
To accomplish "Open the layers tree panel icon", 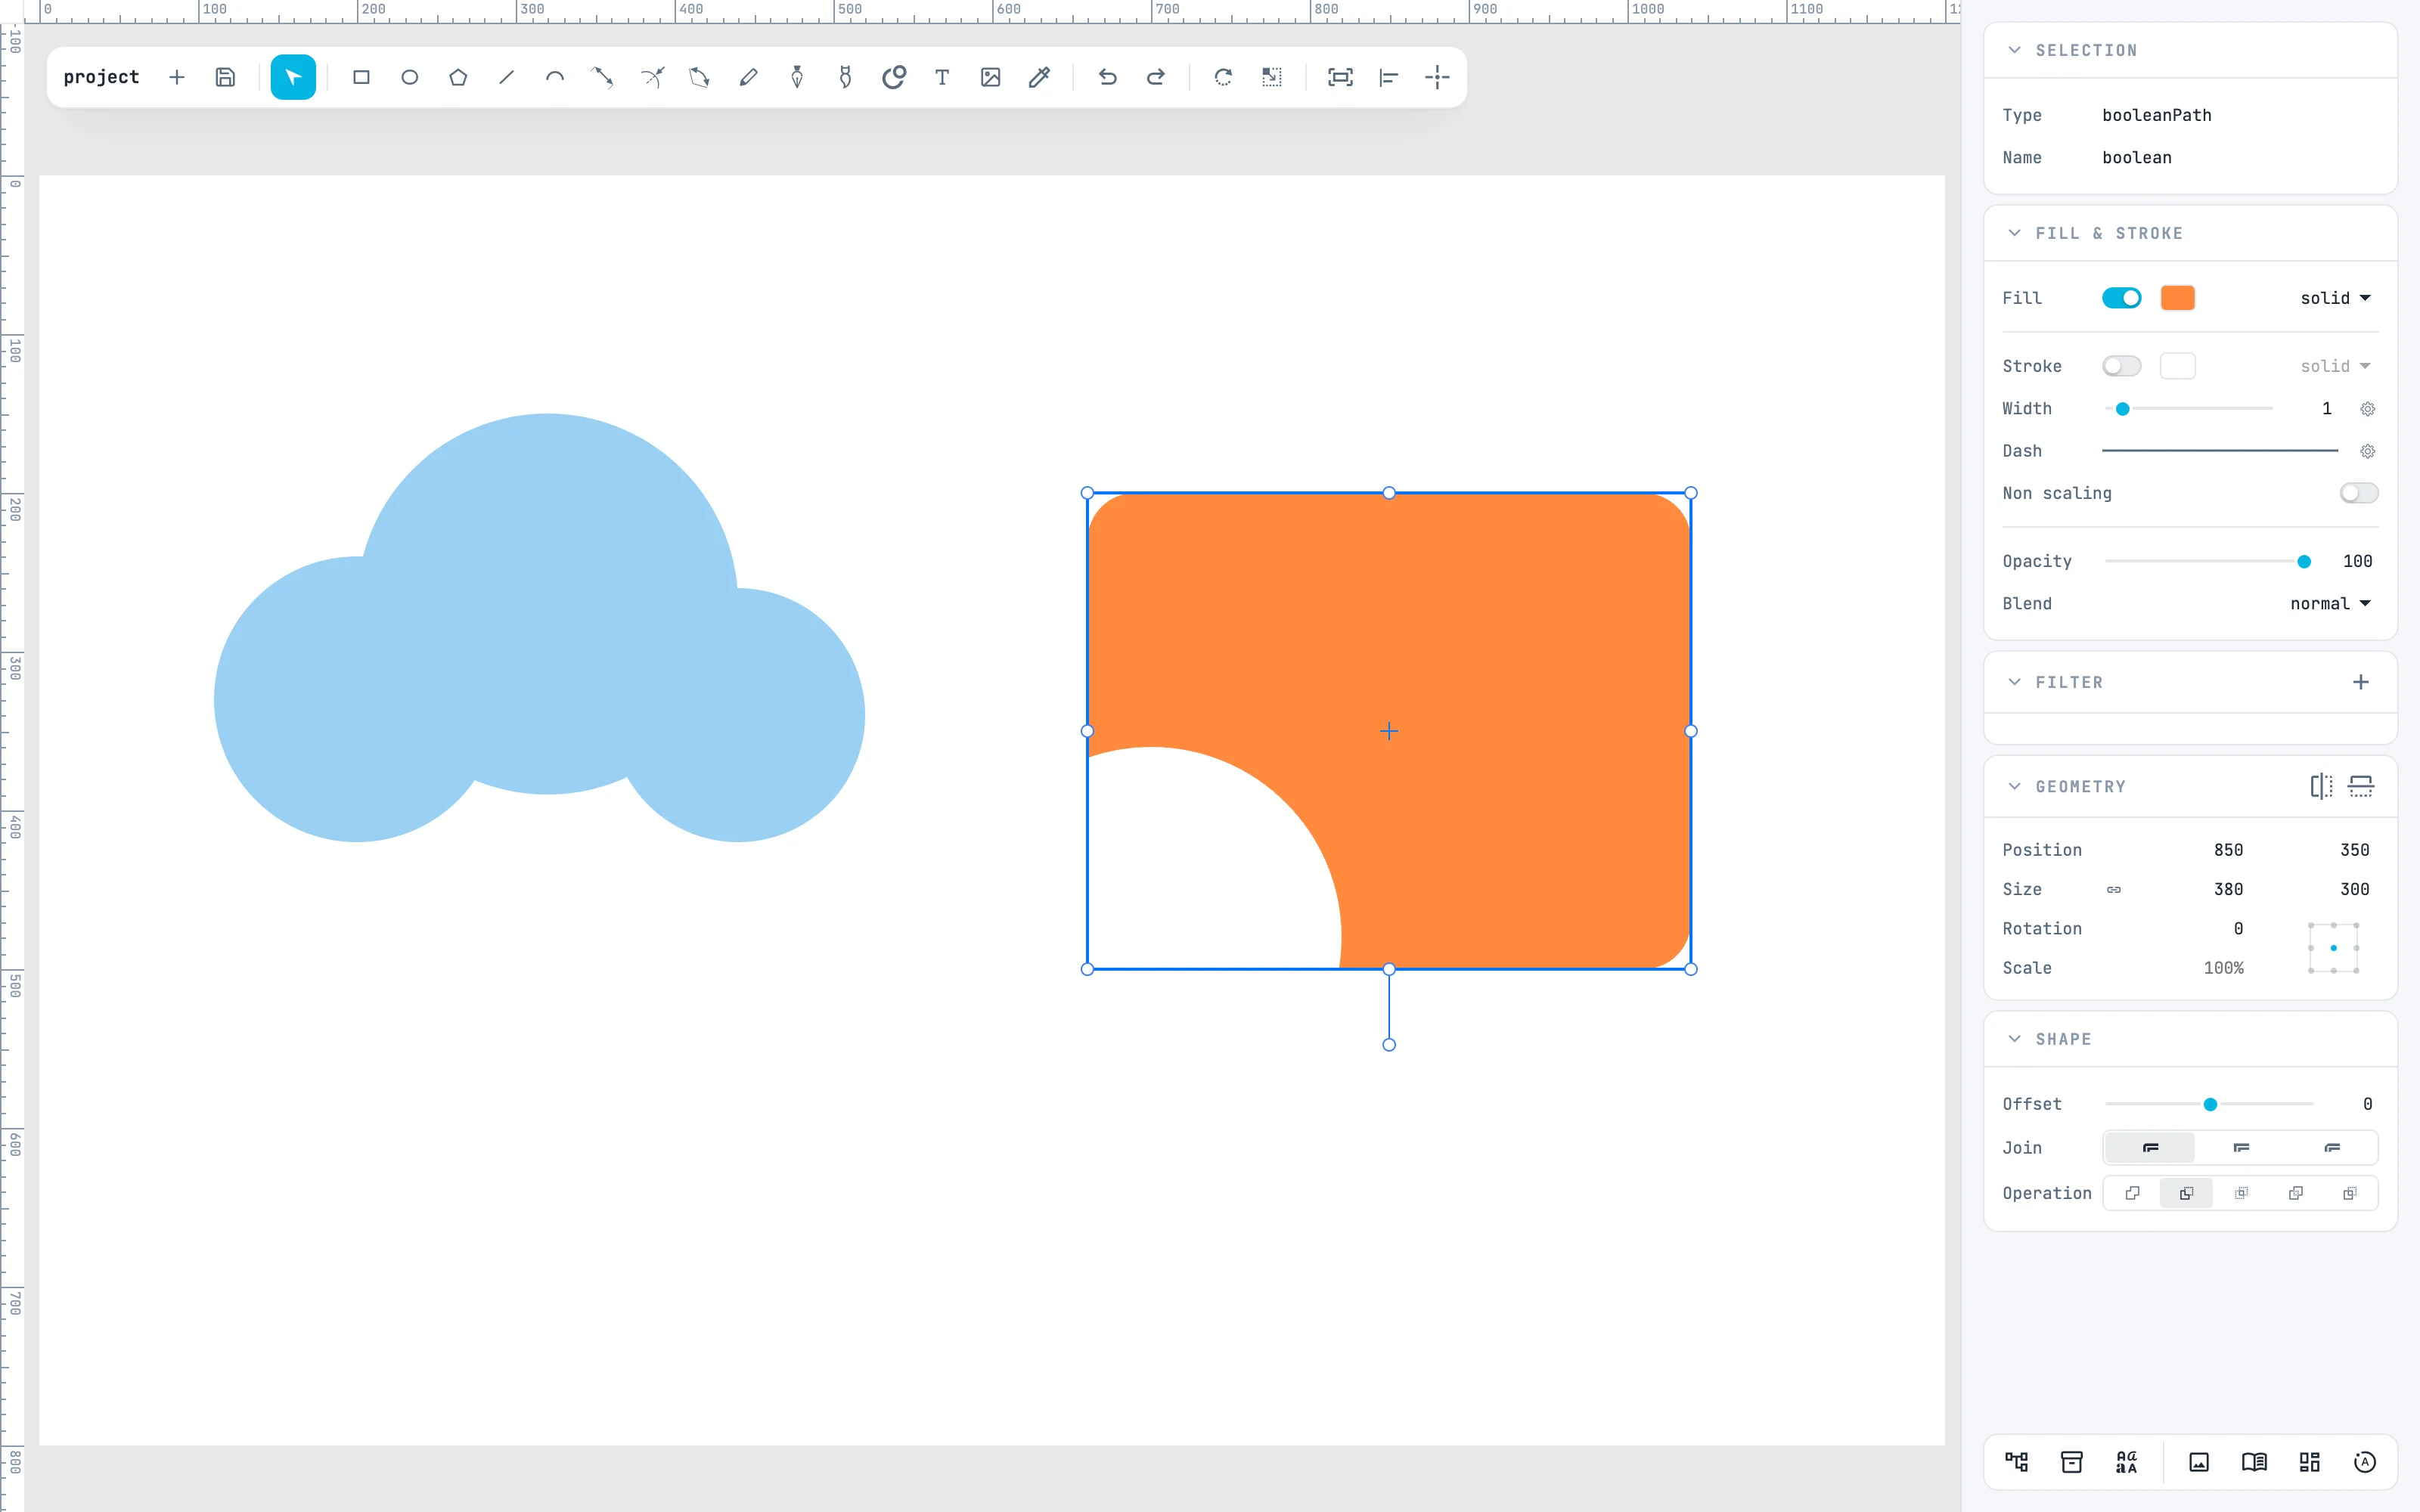I will pyautogui.click(x=2017, y=1462).
